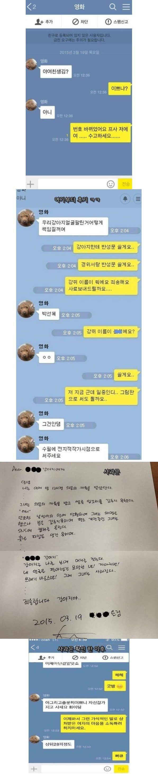Open search in top chat header
This screenshot has width=158, height=774.
(x=113, y=7)
